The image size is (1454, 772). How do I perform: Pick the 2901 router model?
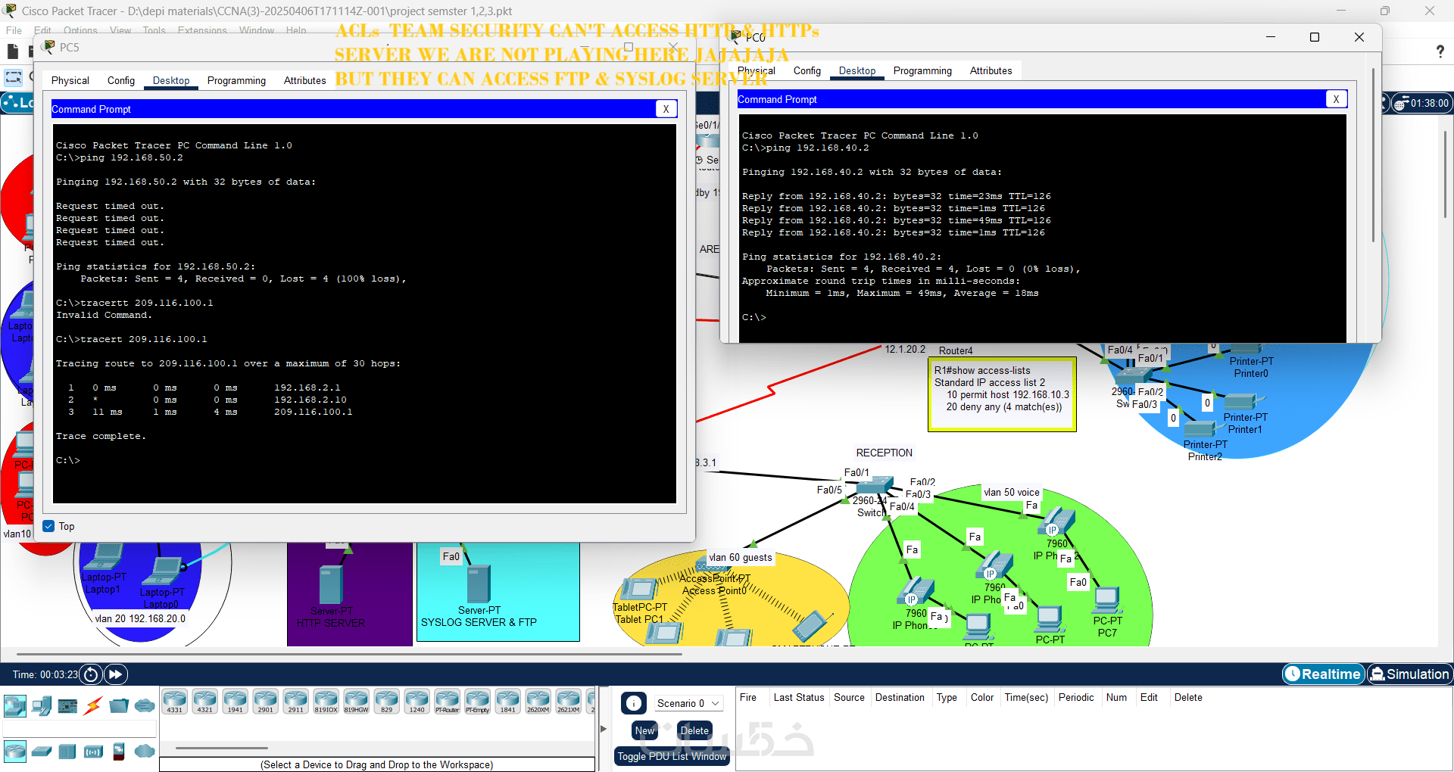[266, 702]
